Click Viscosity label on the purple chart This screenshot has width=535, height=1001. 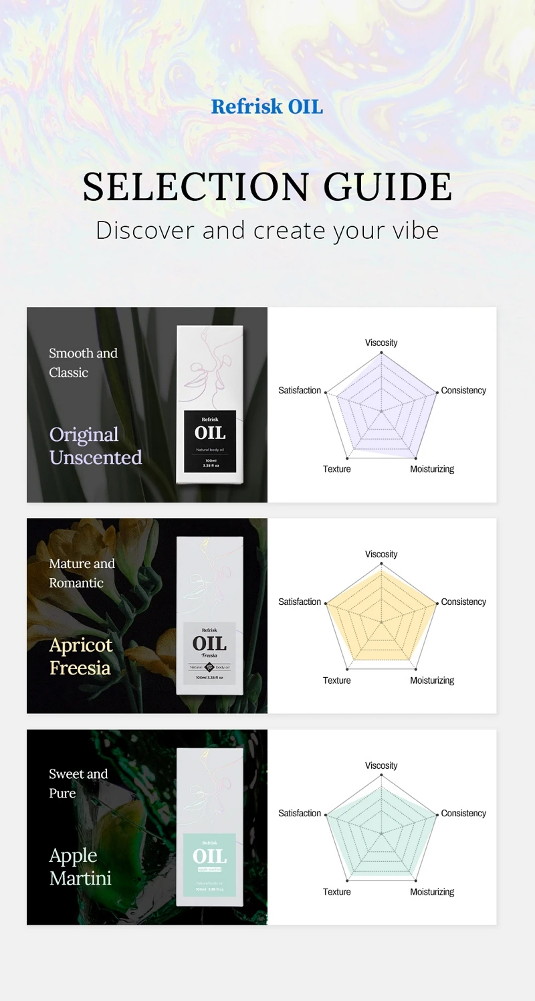[381, 343]
